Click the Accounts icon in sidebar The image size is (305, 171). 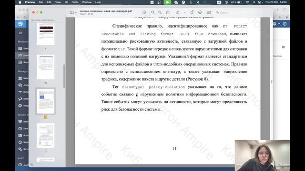pyautogui.click(x=20, y=135)
